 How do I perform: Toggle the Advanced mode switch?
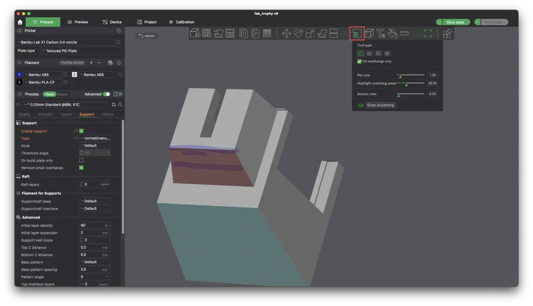pos(106,94)
